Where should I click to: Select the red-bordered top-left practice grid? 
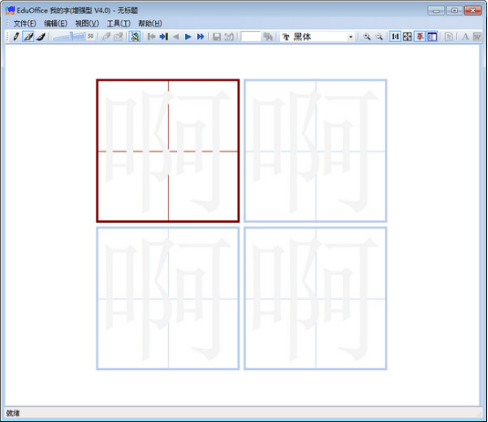[168, 151]
